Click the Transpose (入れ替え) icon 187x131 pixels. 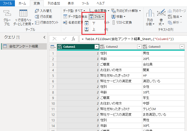click(37, 11)
